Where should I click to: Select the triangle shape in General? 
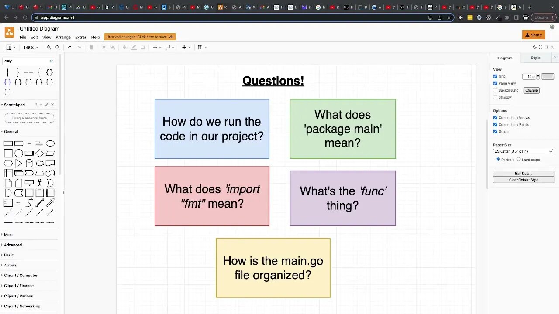click(x=19, y=164)
